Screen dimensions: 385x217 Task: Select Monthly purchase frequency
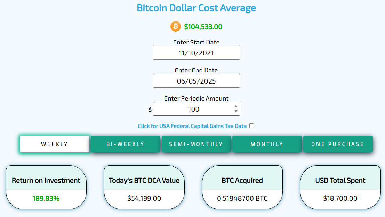coord(267,144)
